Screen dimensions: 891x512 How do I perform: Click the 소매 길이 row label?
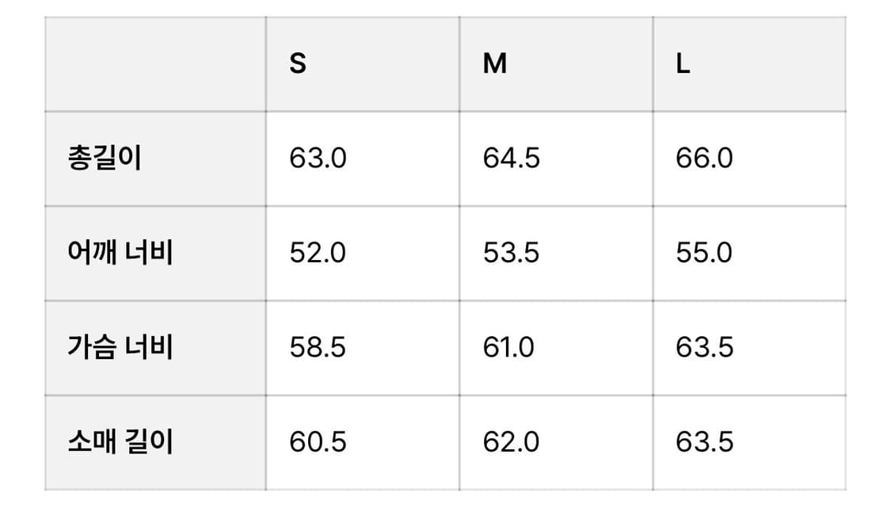[x=120, y=441]
